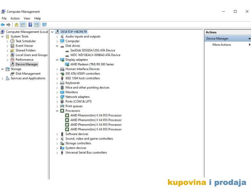Expand Services and Applications node
This screenshot has width=251, height=188.
tap(3, 78)
